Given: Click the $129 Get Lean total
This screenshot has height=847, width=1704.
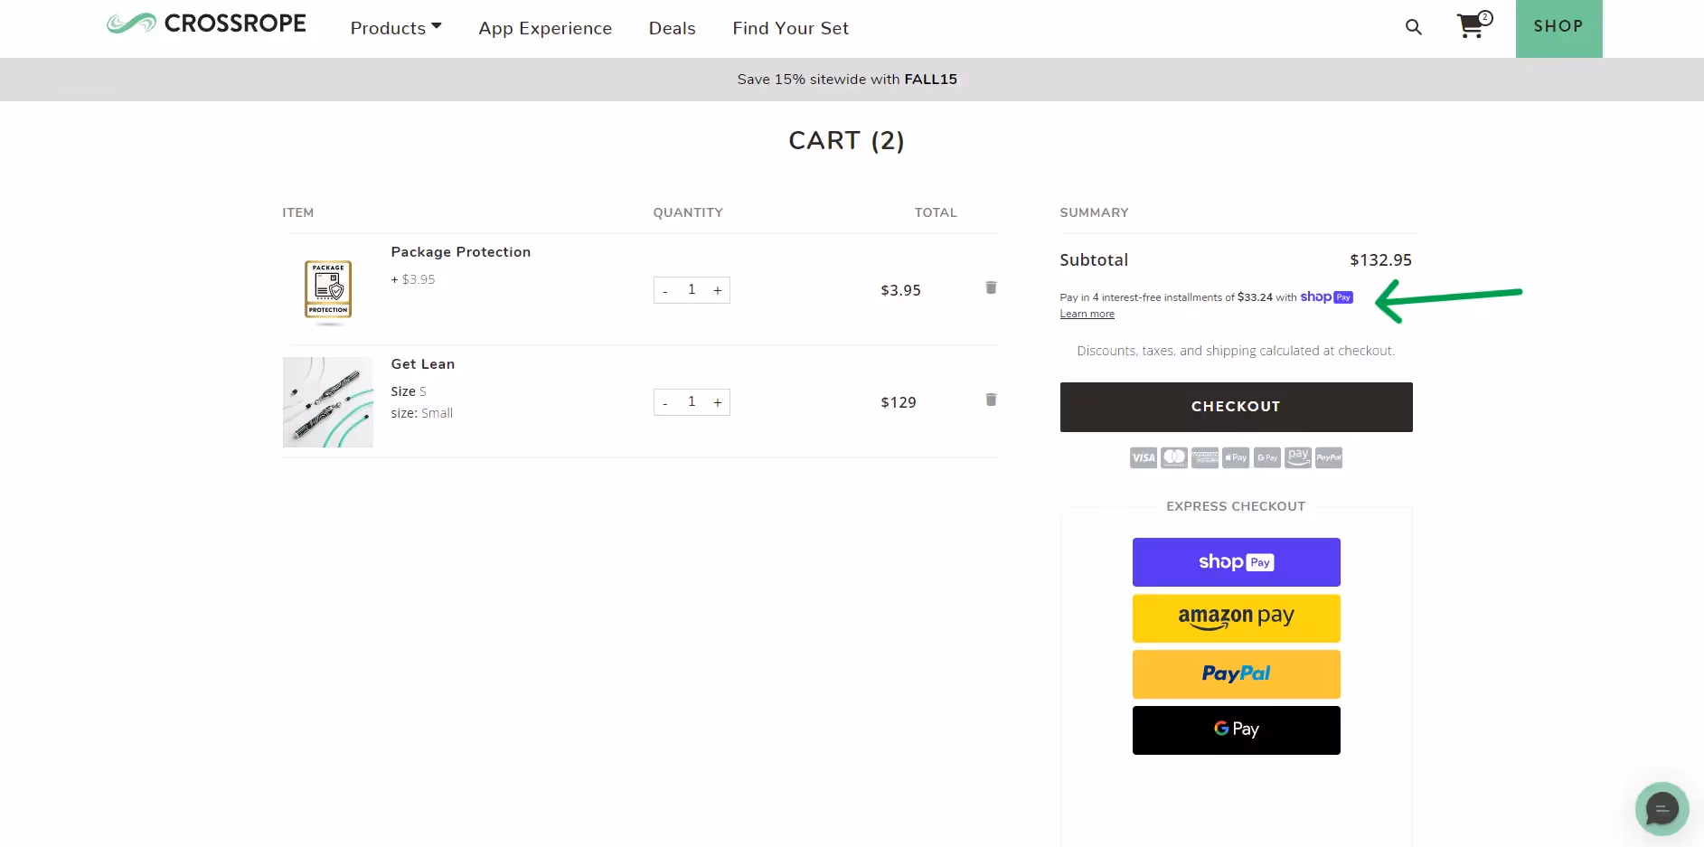Looking at the screenshot, I should point(899,402).
